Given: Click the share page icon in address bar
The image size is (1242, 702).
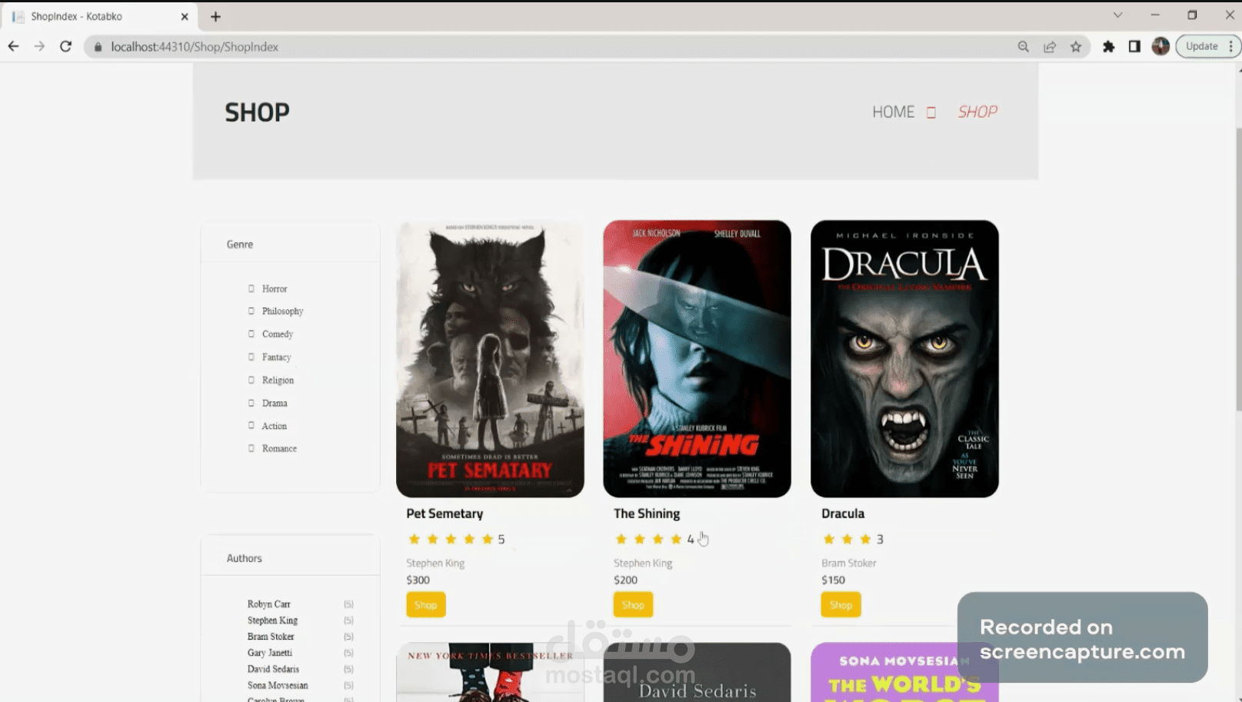Looking at the screenshot, I should [x=1050, y=46].
